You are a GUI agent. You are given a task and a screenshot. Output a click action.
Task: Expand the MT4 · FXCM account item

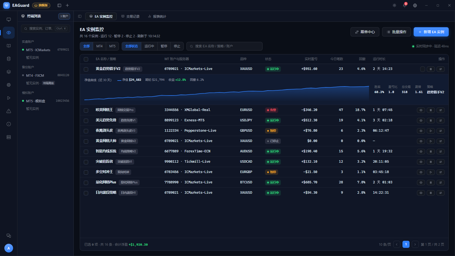45,75
